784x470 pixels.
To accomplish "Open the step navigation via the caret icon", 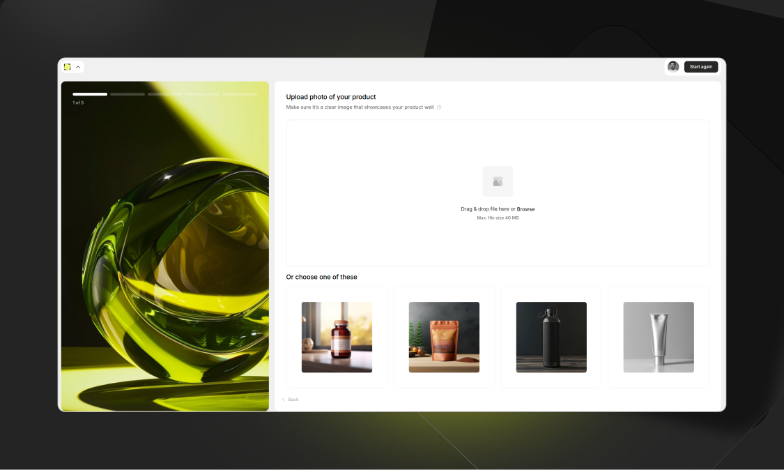I will (79, 67).
